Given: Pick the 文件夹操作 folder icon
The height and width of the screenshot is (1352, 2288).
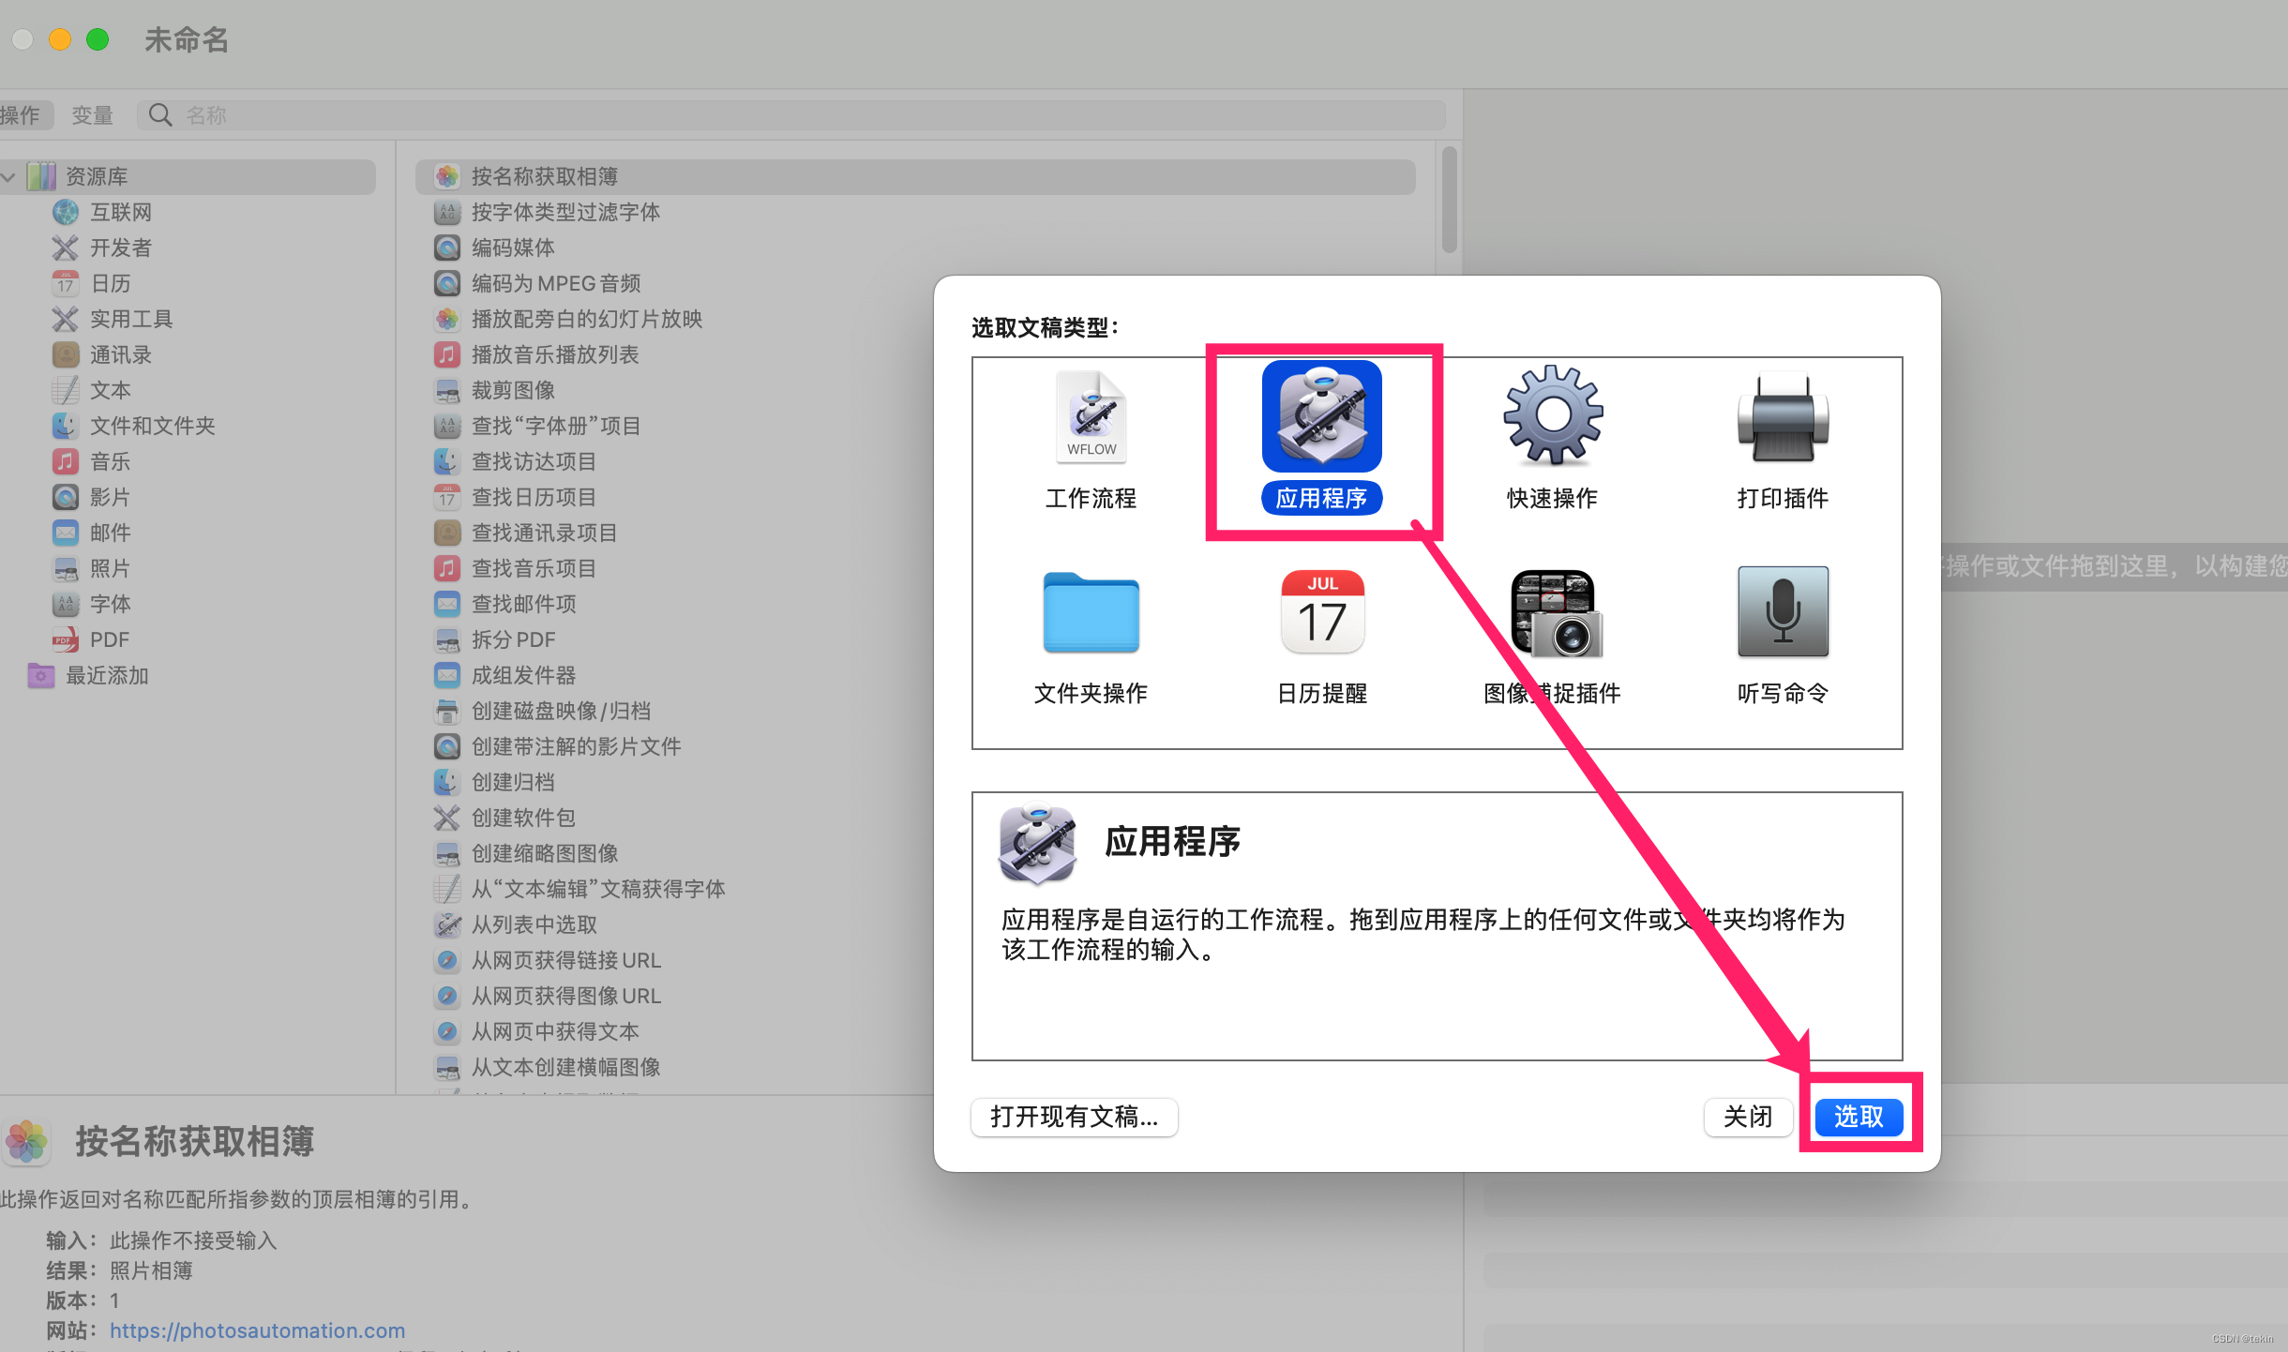Looking at the screenshot, I should (x=1091, y=613).
